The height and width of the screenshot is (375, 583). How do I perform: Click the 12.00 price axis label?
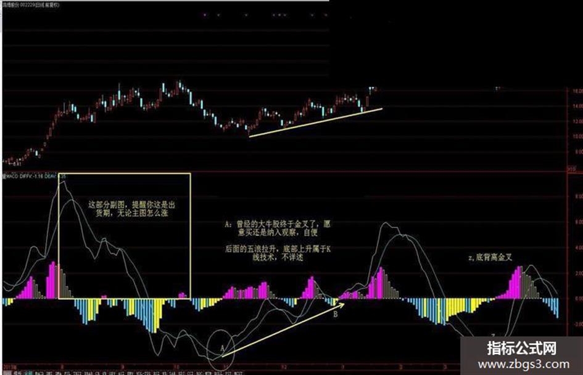pos(577,121)
